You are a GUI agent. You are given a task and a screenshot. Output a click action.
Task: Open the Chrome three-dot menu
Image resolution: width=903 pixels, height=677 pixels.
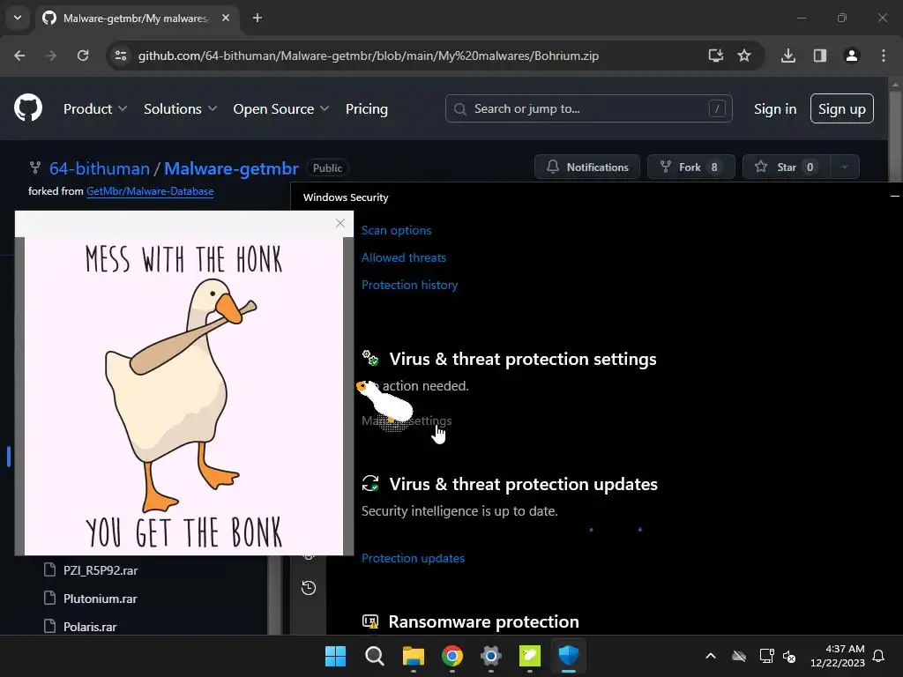[884, 56]
